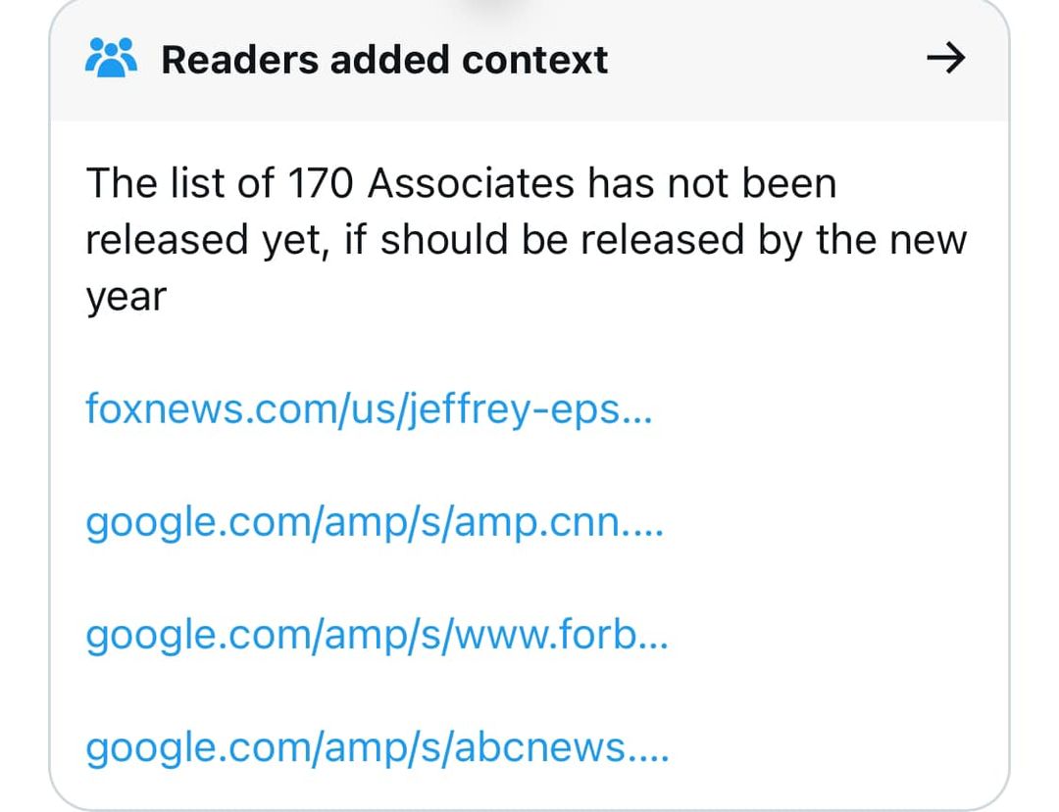Click 'abcnews' portion of fourth link
Image resolution: width=1059 pixels, height=812 pixels.
[540, 748]
